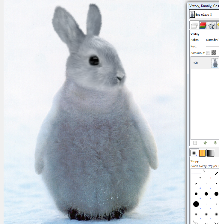Open the Channels tab with RGB stack icon
Viewport: 219px width, 224px height.
coord(203,25)
